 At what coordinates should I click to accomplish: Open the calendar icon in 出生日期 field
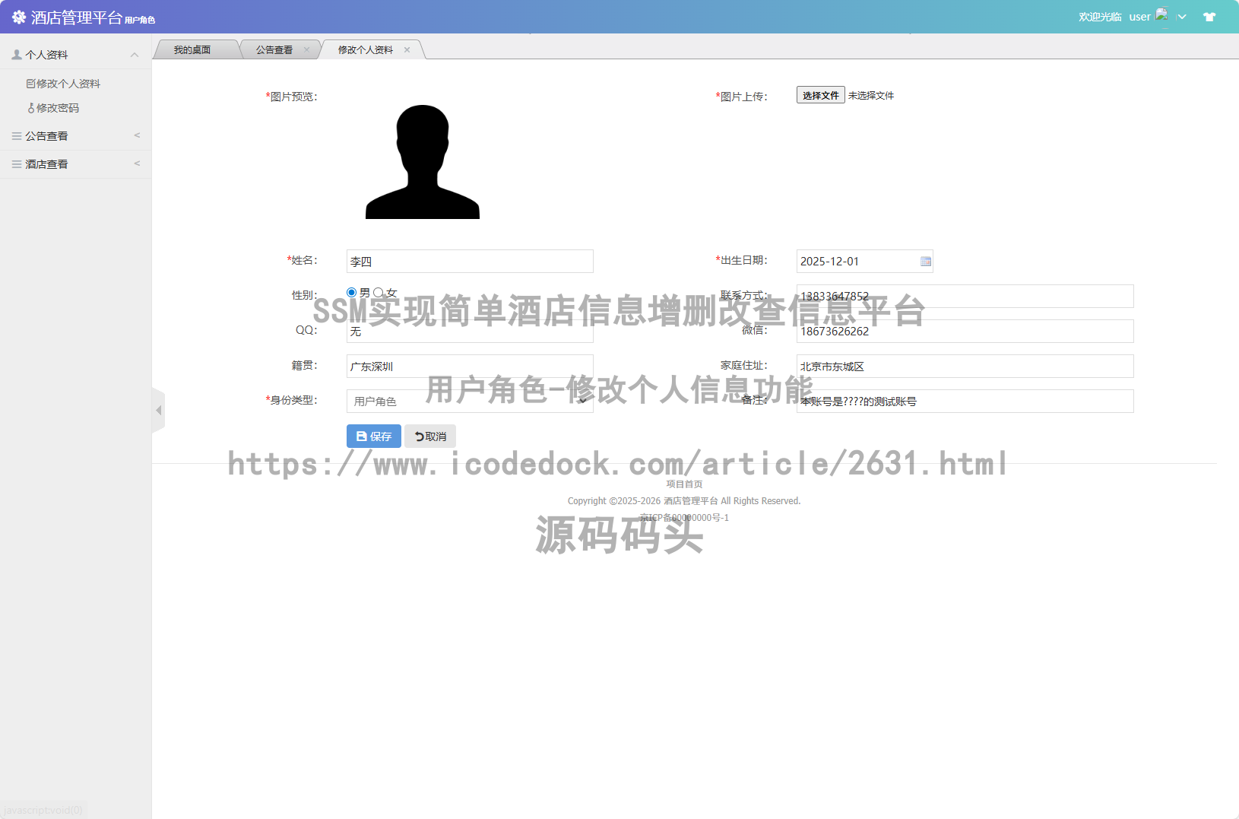(x=926, y=261)
